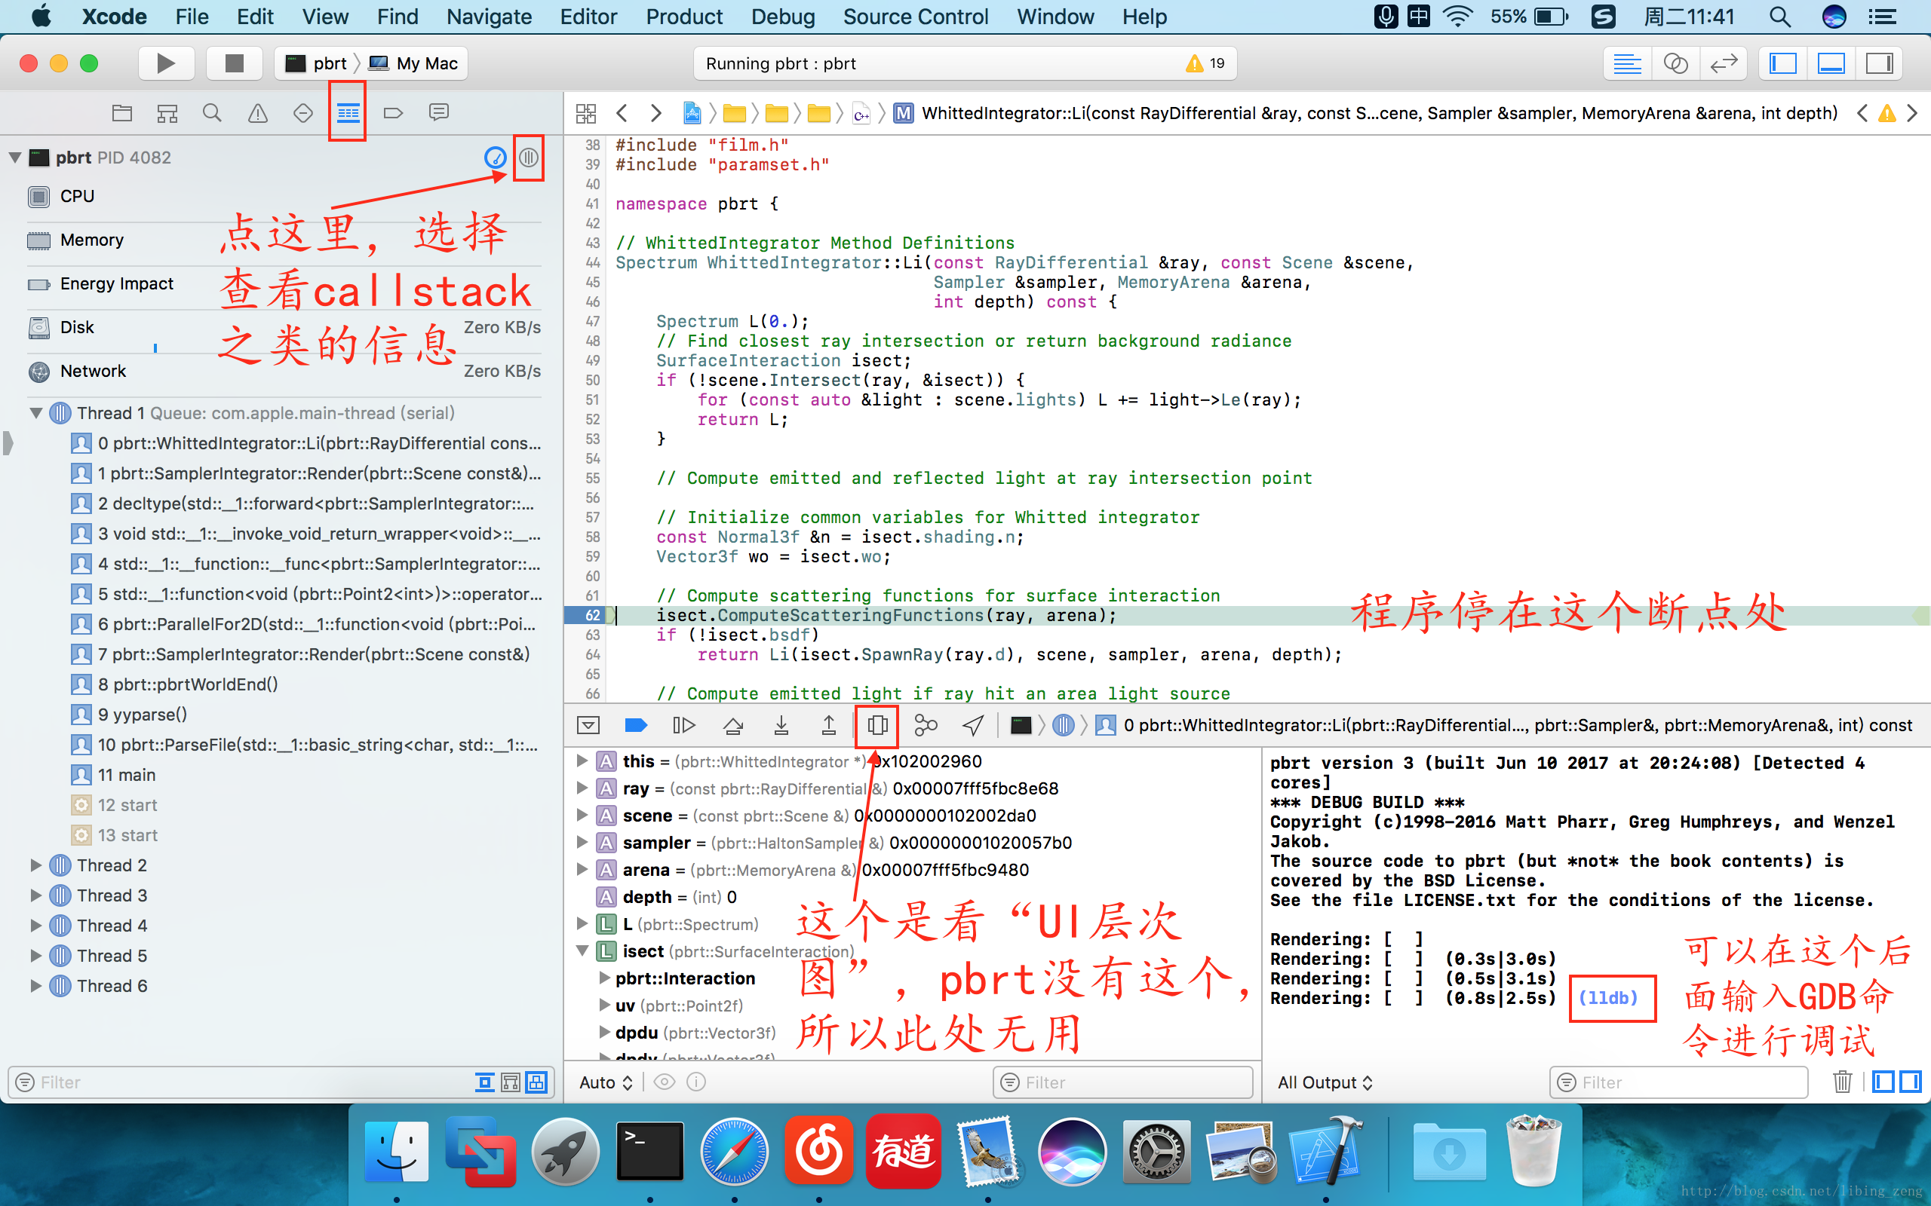Show the Standard editor
This screenshot has height=1206, width=1931.
coord(1627,63)
